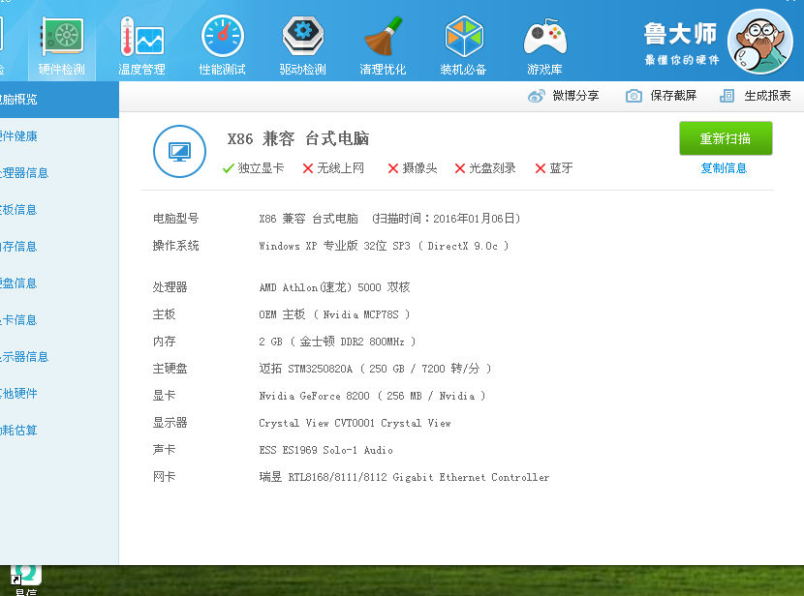Open 温度管理 temperature management icon
Viewport: 804px width, 596px height.
coord(141,45)
